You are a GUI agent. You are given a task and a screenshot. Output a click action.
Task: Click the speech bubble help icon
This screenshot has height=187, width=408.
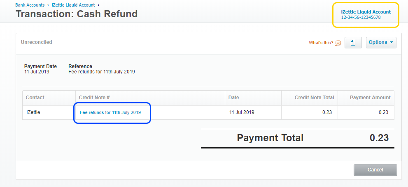pyautogui.click(x=338, y=43)
